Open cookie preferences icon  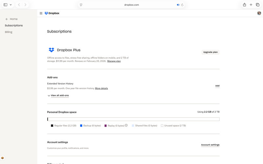click(2, 158)
